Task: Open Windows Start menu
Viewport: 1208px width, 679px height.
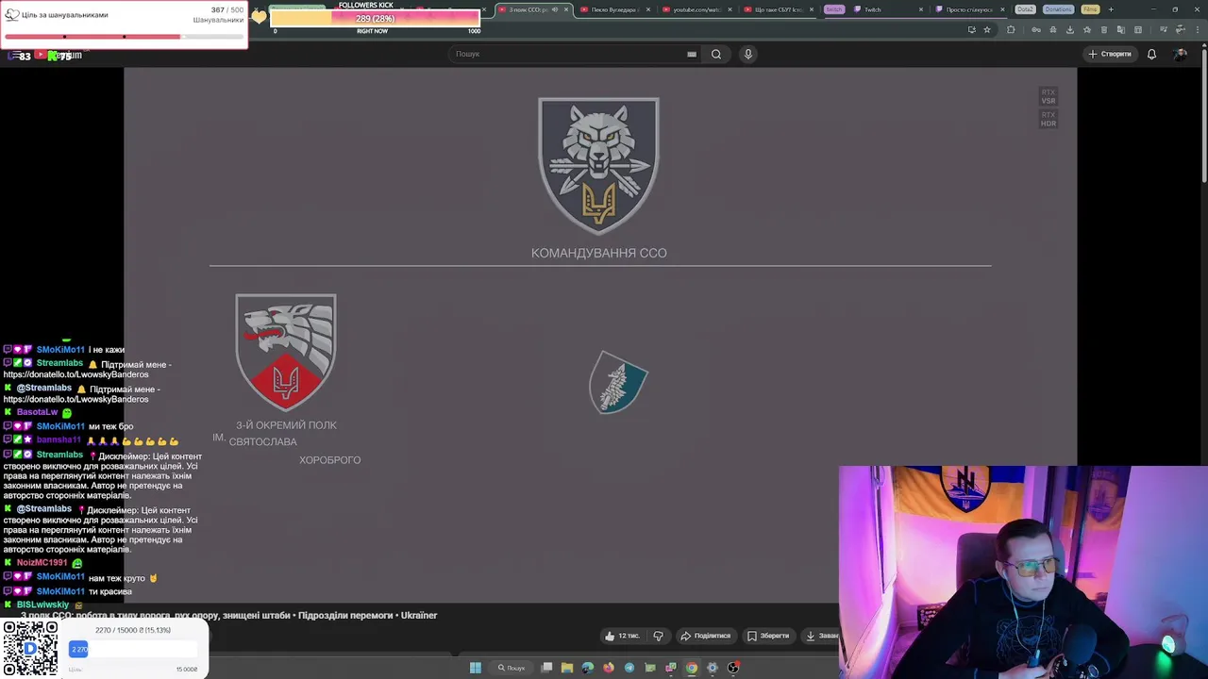Action: [476, 668]
